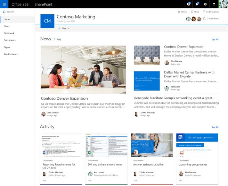The height and width of the screenshot is (186, 228).
Task: Click 'Alex Darrow' on Upcoming group events card
Action: [x=190, y=172]
